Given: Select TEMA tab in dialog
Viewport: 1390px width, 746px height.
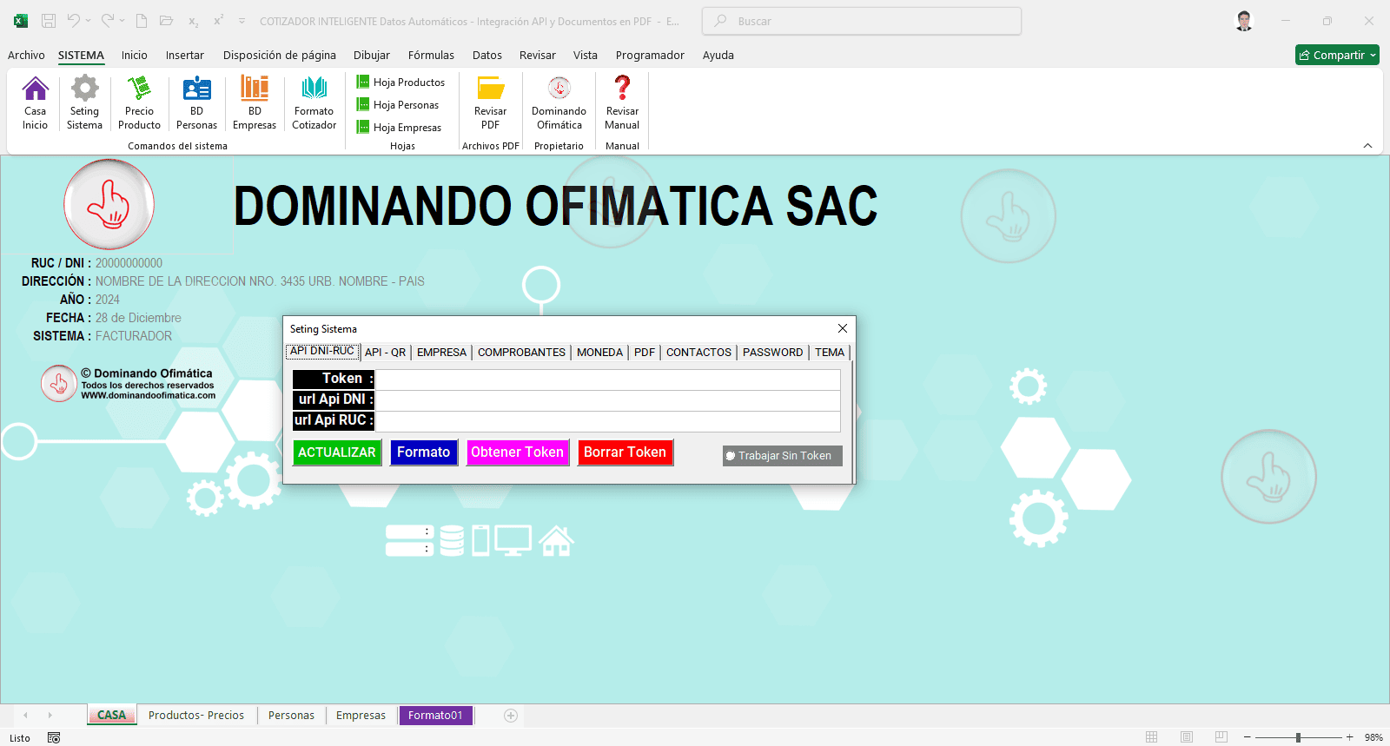Looking at the screenshot, I should [829, 353].
